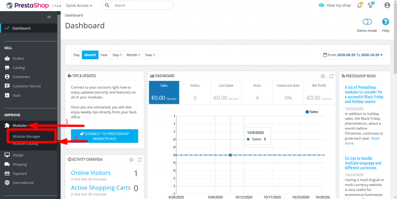This screenshot has width=397, height=199.
Task: Open the date range picker dropdown
Action: coord(353,55)
